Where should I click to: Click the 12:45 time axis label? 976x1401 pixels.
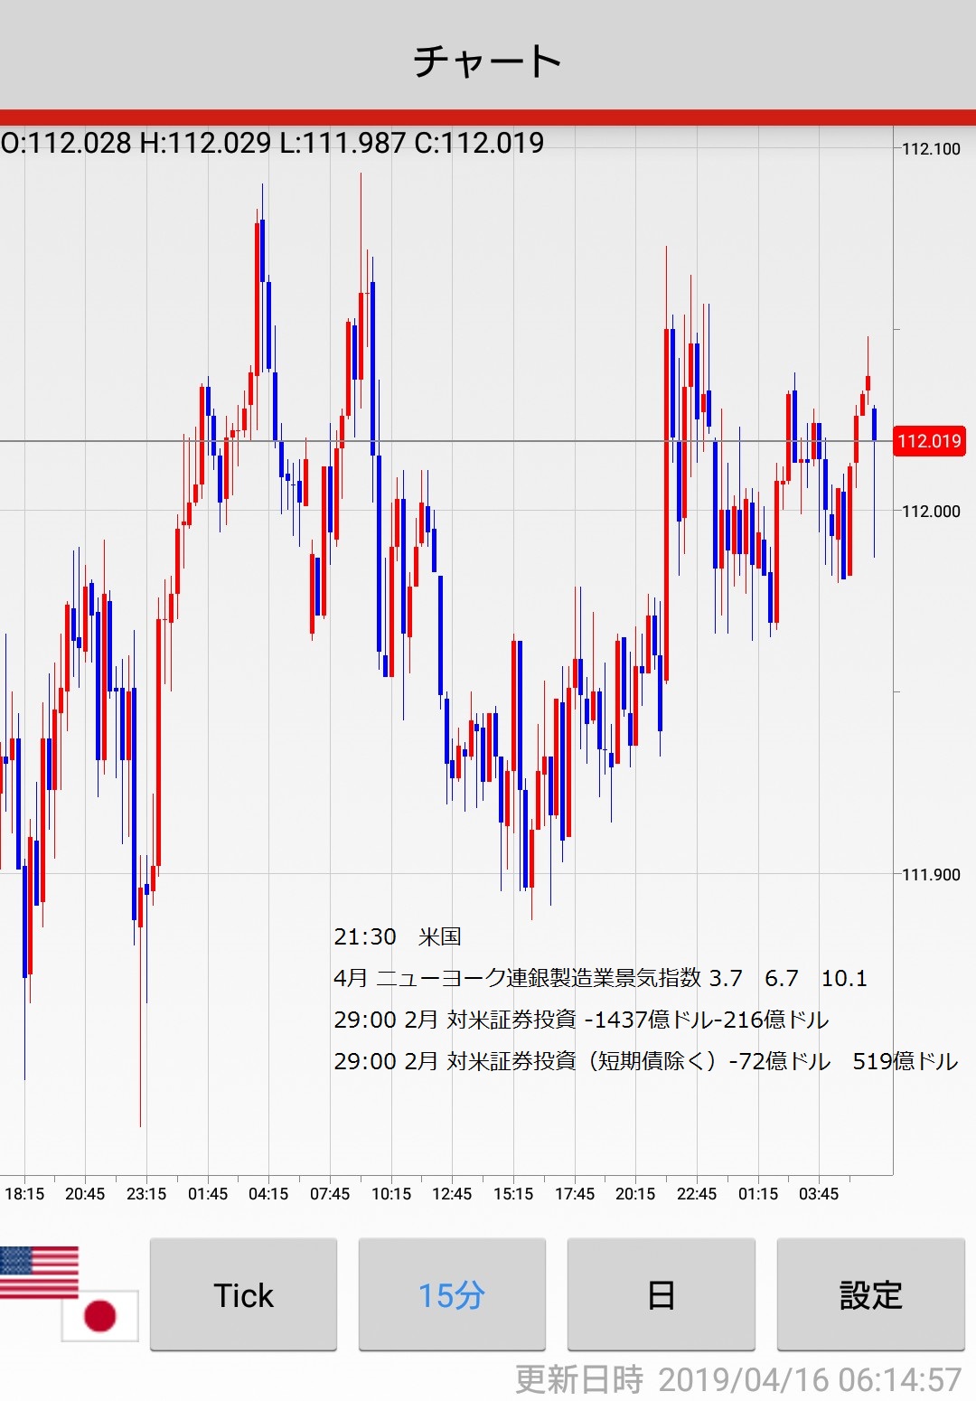(x=452, y=1194)
